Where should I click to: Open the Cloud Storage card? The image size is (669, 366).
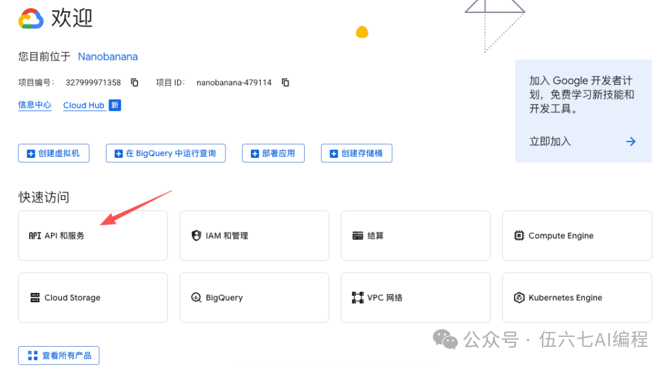(92, 297)
